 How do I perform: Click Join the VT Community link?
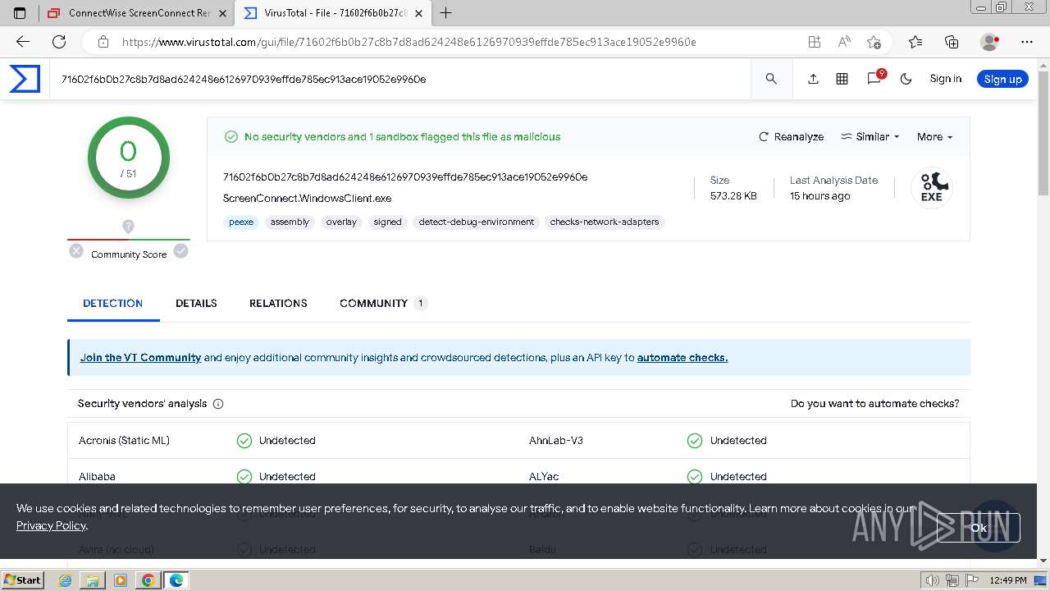(x=140, y=358)
